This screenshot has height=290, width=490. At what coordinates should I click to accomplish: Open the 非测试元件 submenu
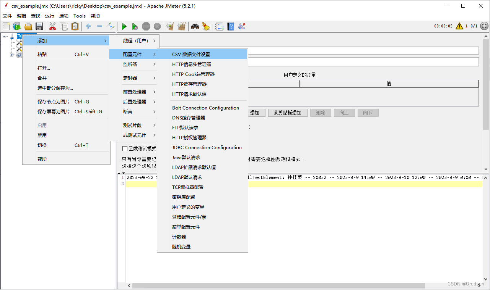pyautogui.click(x=133, y=135)
